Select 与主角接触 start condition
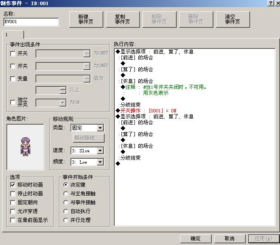The width and height of the screenshot is (280, 245). 66,194
